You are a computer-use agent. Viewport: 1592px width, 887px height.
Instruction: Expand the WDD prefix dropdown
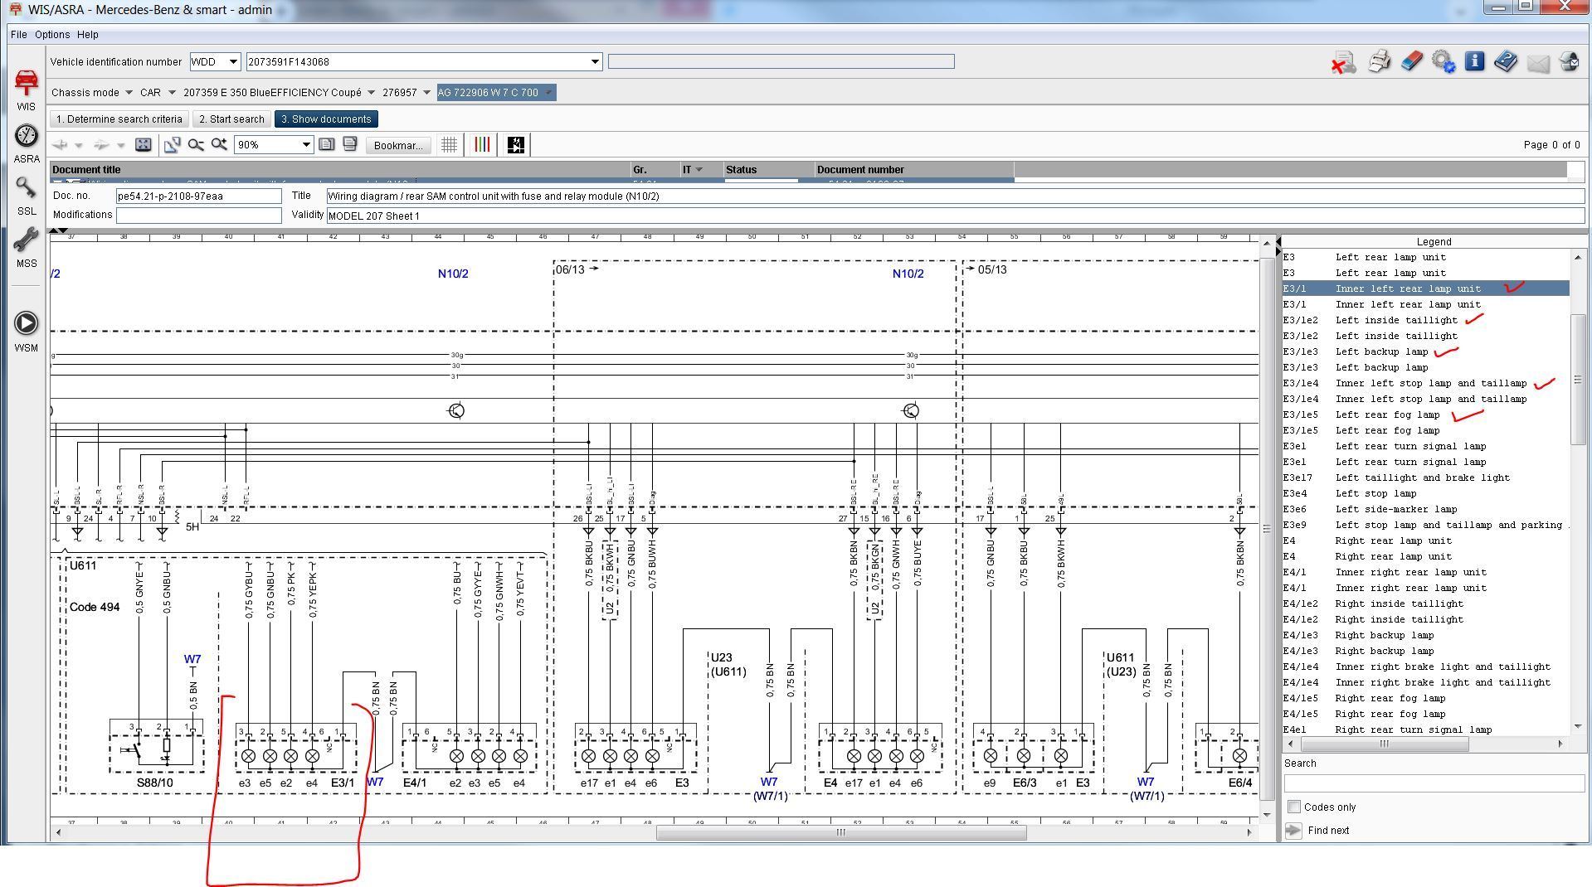click(x=233, y=62)
